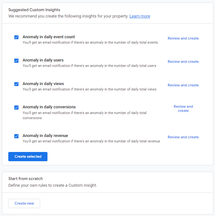Viewport: 215px width, 216px height.
Task: Click the Start from scratch heading
Action: tap(25, 179)
